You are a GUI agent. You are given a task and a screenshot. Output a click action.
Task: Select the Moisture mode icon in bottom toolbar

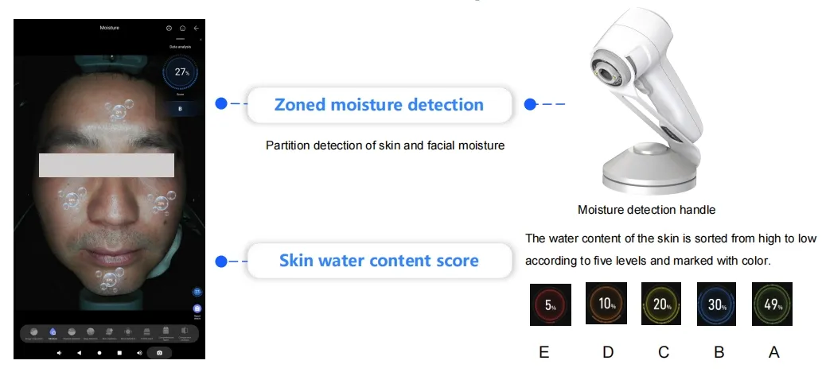pos(53,331)
